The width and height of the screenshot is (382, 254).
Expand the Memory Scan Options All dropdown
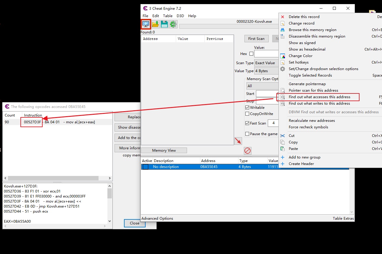262,86
